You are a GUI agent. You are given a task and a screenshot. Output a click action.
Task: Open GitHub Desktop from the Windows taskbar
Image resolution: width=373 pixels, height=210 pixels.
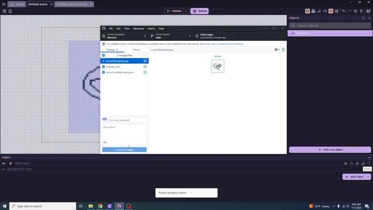pyautogui.click(x=119, y=206)
